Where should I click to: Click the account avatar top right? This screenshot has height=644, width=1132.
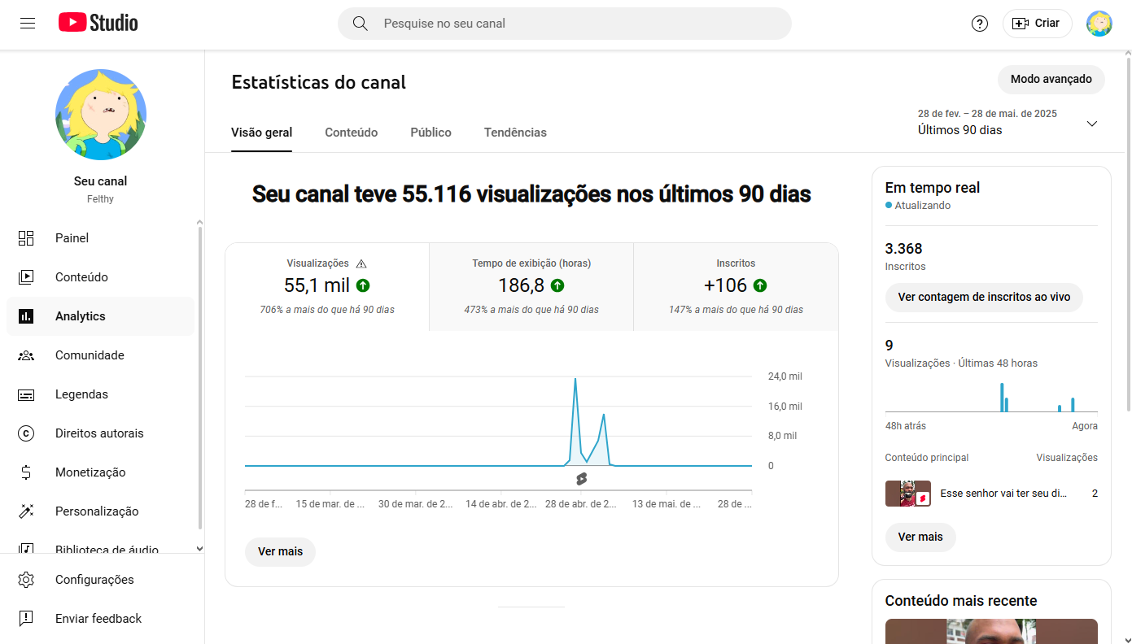[x=1099, y=24]
